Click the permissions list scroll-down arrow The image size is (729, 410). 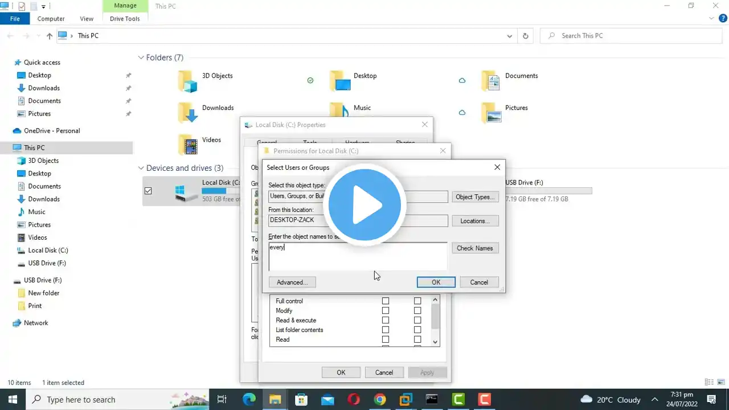436,342
